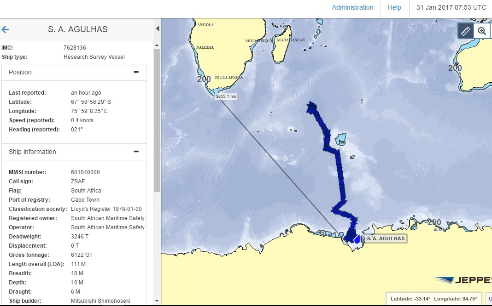Collapse the sidebar with the left-pointing chevron
Image resolution: width=492 pixels, height=306 pixels.
(158, 28)
